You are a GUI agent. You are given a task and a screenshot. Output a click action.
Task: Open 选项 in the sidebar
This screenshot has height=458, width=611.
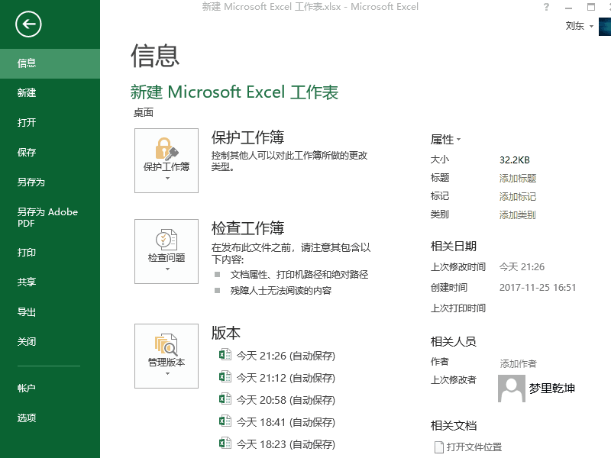click(50, 418)
